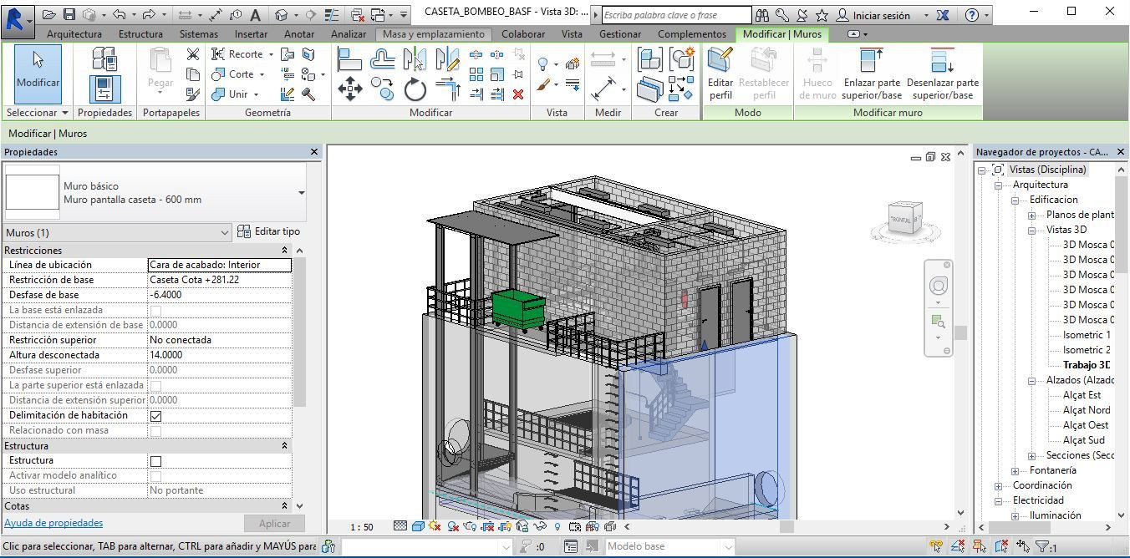Select the Array (matriz) tool
Screen dimensions: 1130x558
tap(476, 74)
